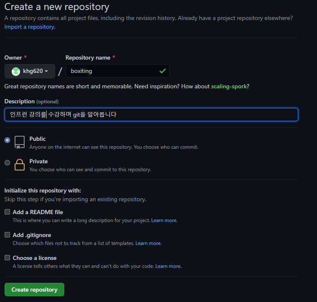The height and width of the screenshot is (302, 317).
Task: Click the Create repository button
Action: (x=34, y=290)
